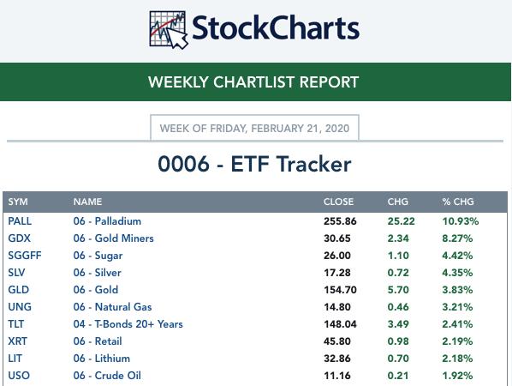Click the % CHG column header
This screenshot has height=386, width=512.
(x=458, y=202)
